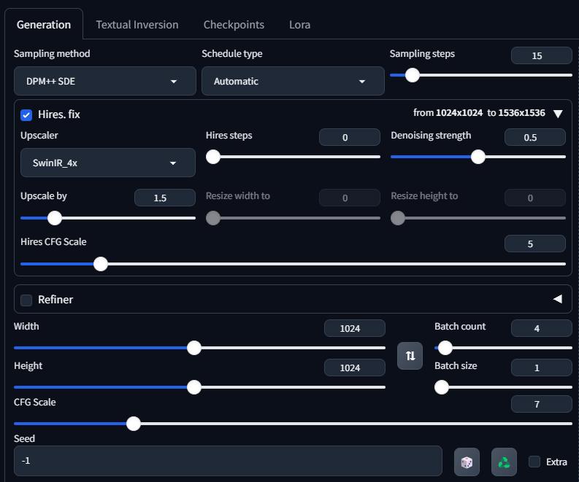Click the Resize height to slider handle

pos(398,218)
